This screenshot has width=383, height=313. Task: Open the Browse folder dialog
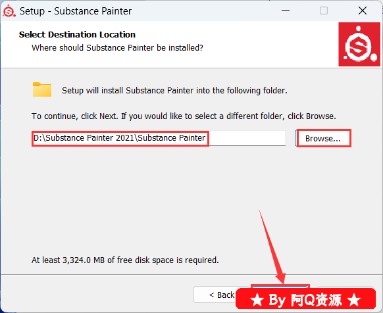pos(323,138)
